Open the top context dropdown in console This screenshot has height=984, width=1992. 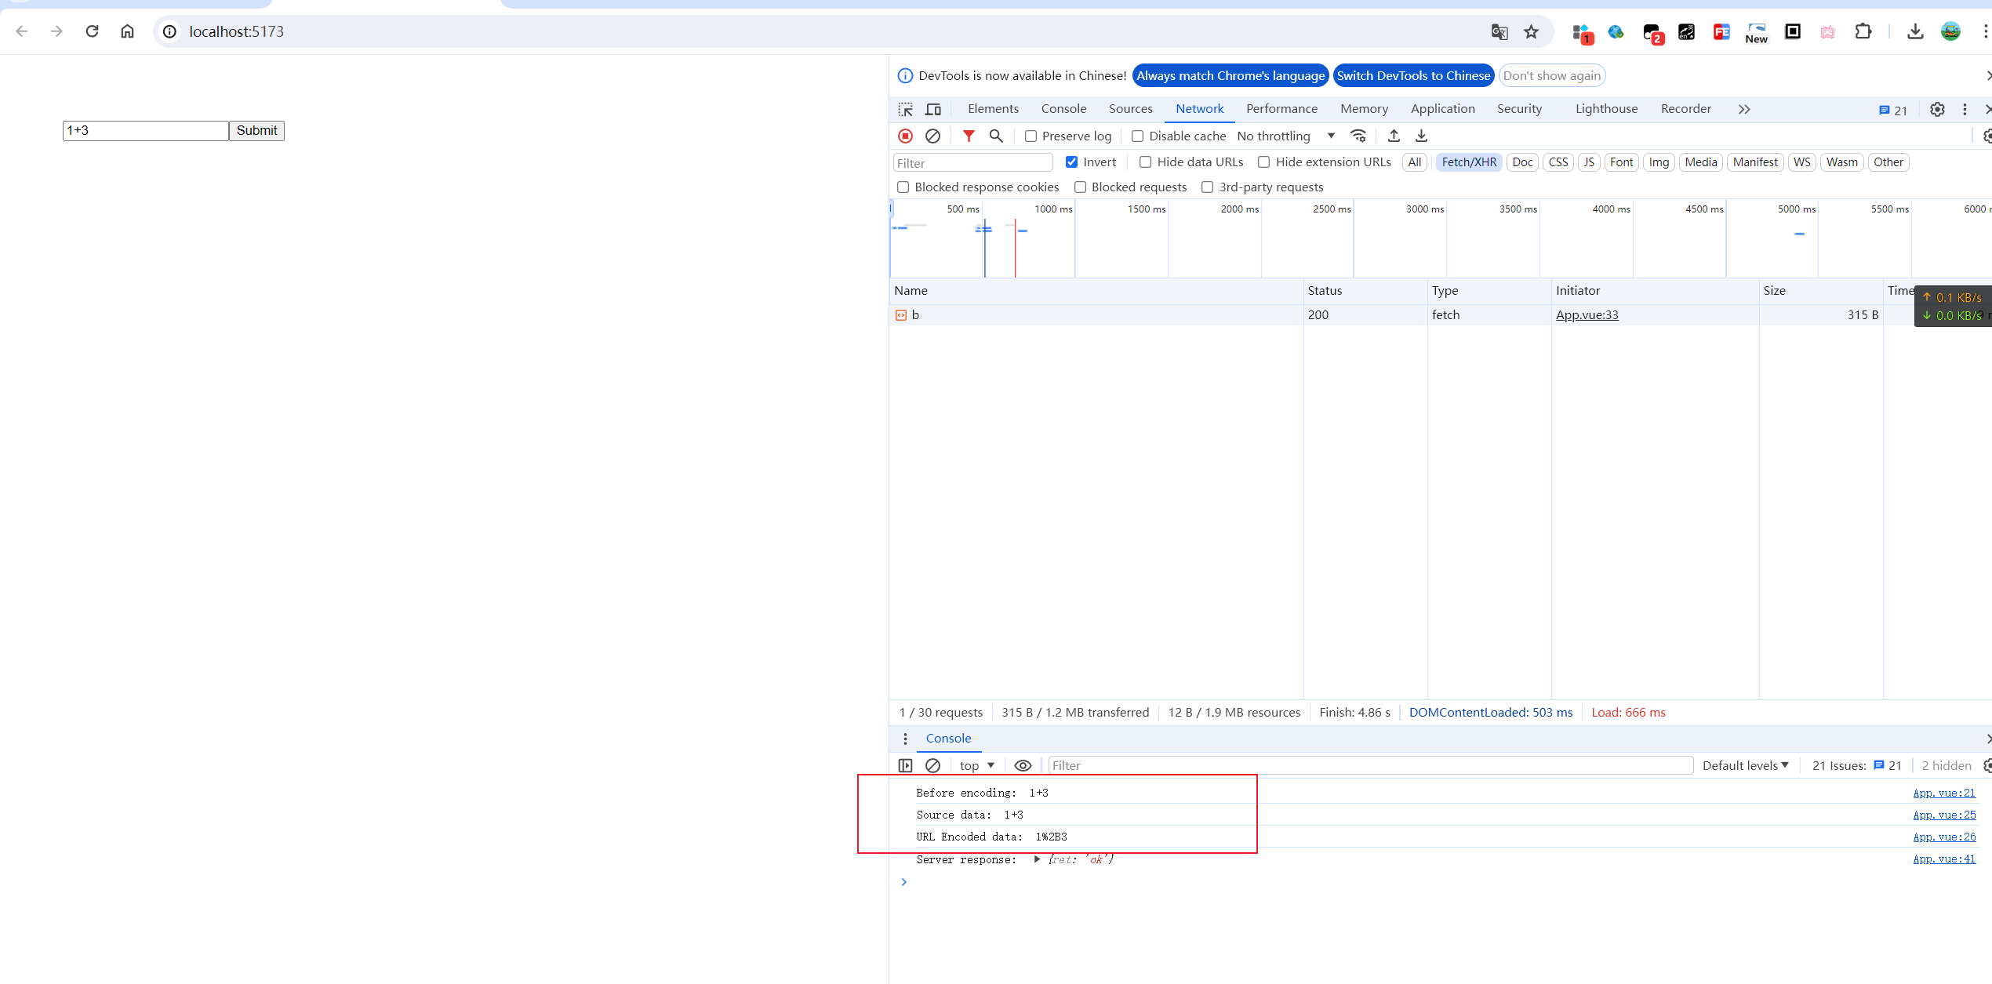coord(976,765)
